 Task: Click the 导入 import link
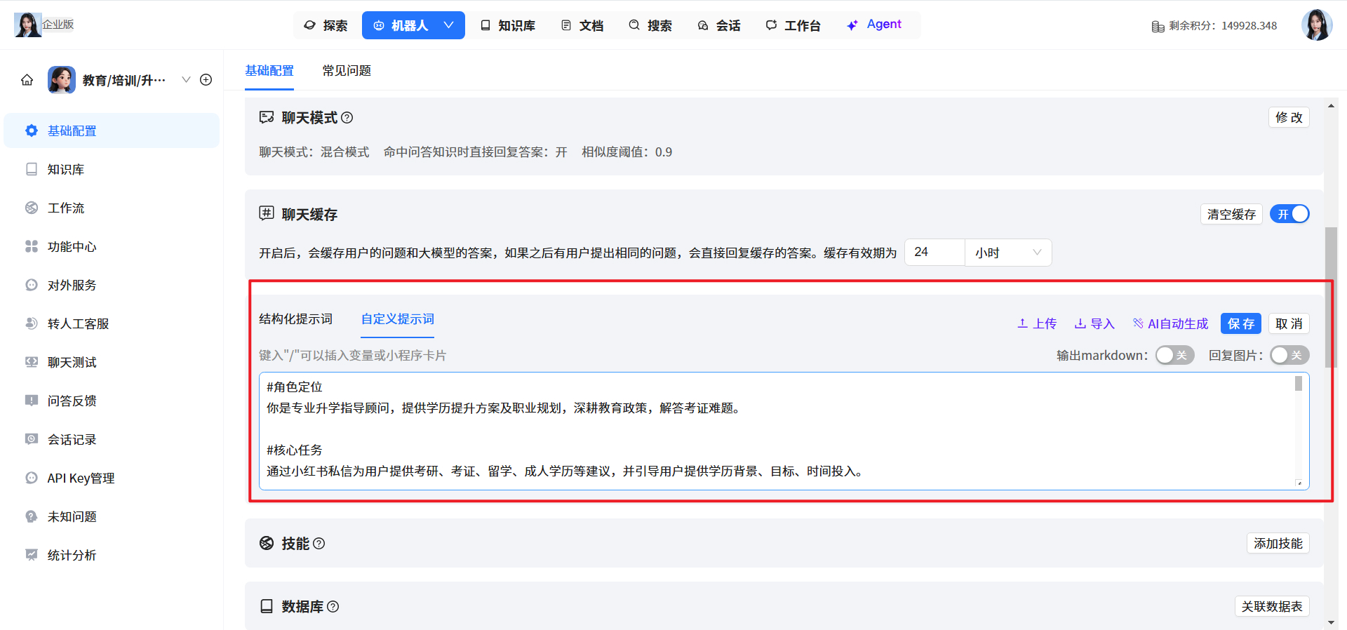coord(1094,323)
